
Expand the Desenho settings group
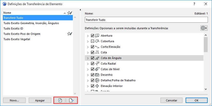pos(88,75)
